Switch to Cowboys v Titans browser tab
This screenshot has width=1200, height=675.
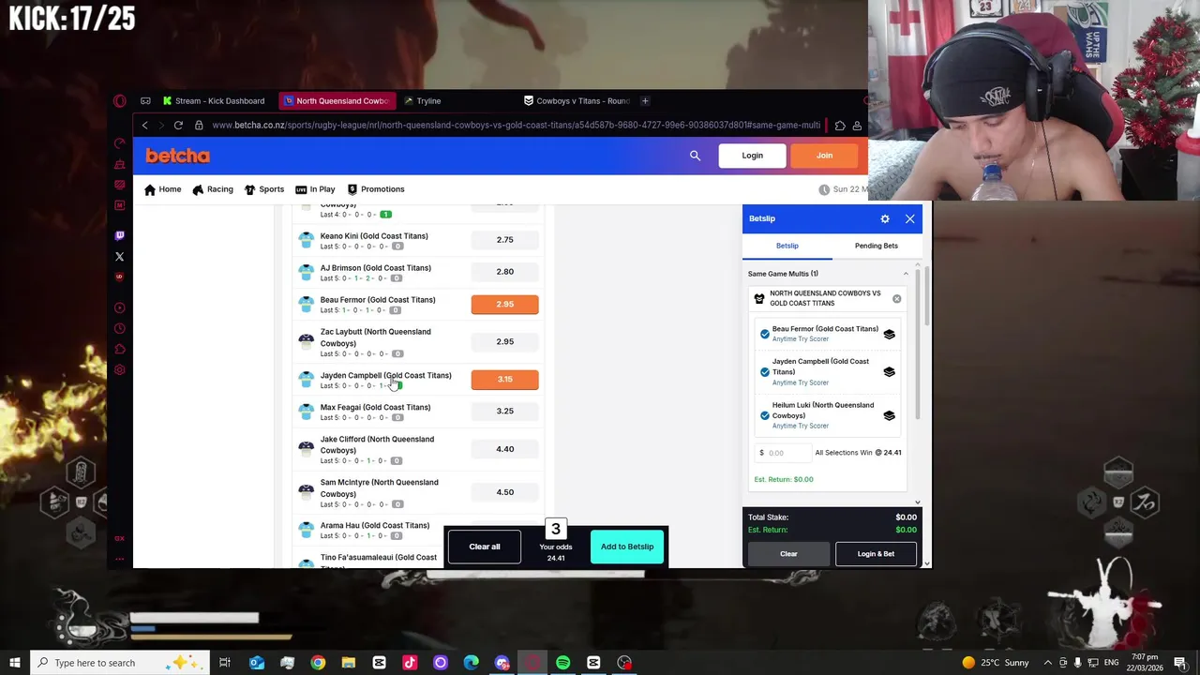click(577, 100)
